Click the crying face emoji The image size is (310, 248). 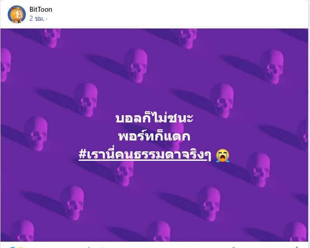coord(223,155)
